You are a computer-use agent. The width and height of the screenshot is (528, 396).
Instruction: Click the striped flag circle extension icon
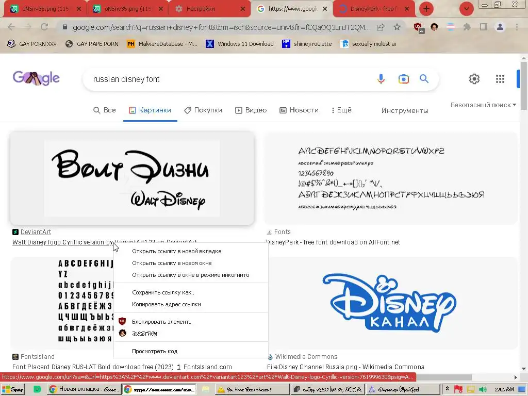pos(451,27)
